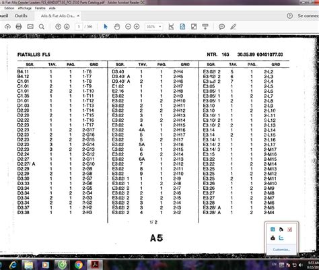Screen dimensions: 319x270
Task: Click the upload to cloud icon
Action: tap(7, 27)
